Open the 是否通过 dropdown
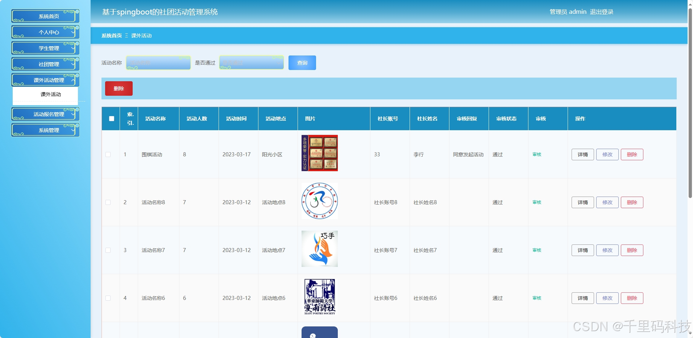Image resolution: width=693 pixels, height=338 pixels. click(252, 63)
